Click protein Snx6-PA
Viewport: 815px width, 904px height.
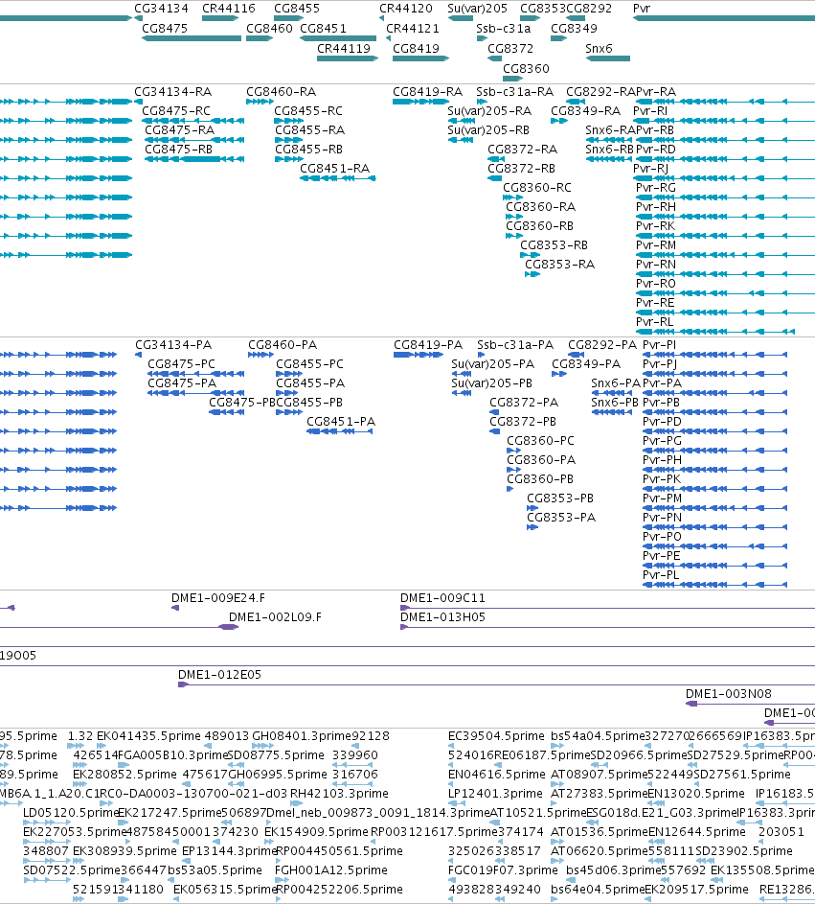(616, 382)
